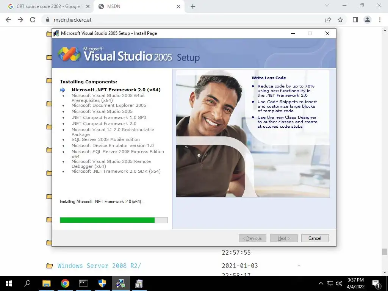
Task: Click the Visual Studio Setup title bar icon
Action: (x=56, y=33)
